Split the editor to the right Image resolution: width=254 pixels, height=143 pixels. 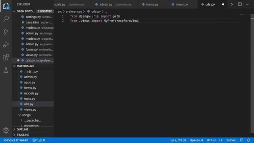pyautogui.click(x=240, y=4)
